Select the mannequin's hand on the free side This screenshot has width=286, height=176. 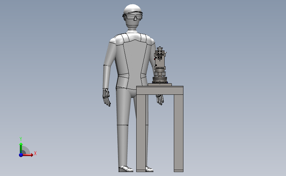click(x=107, y=97)
